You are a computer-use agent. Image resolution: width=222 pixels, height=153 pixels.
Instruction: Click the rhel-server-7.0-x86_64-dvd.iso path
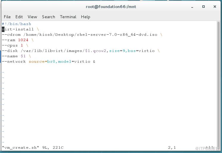tap(90, 35)
